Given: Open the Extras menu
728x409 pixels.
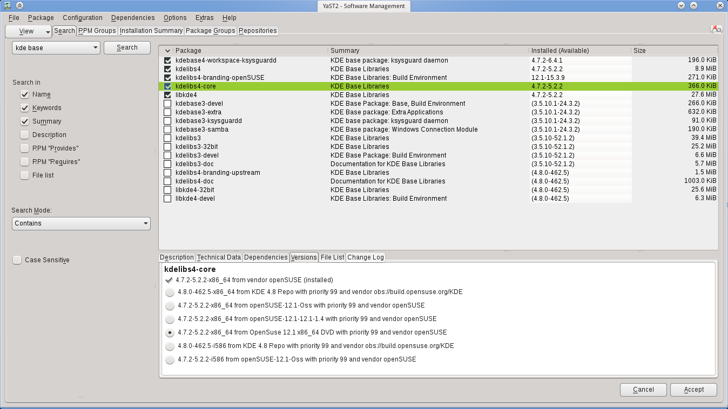Looking at the screenshot, I should point(204,17).
